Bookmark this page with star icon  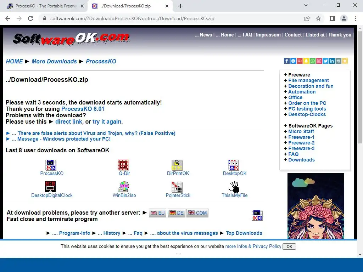(318, 18)
